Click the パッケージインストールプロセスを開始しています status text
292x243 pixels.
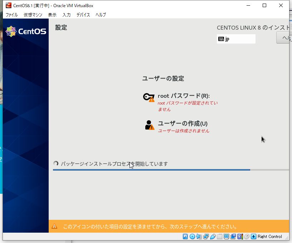pos(115,164)
